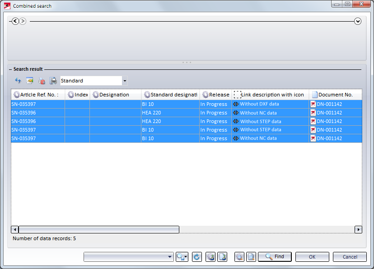Click link icon beside HEA 220 Without NC data

point(236,113)
